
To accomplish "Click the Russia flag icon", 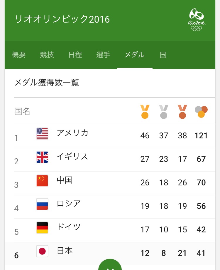I will point(42,204).
